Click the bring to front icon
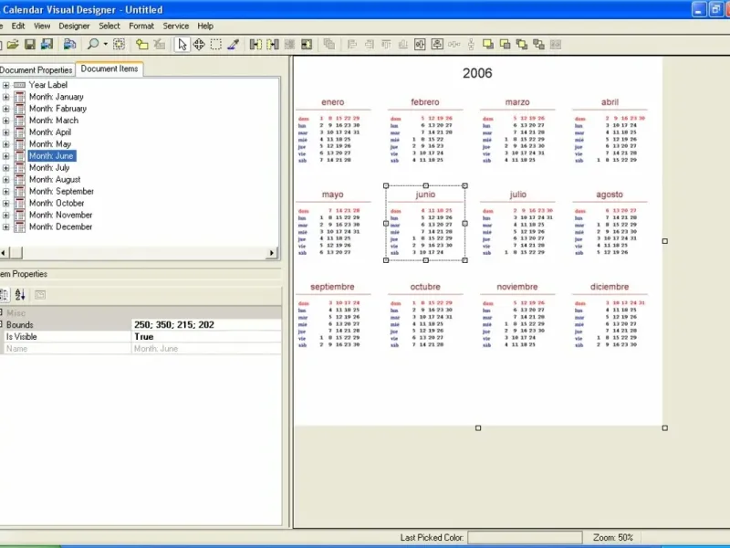 488,44
